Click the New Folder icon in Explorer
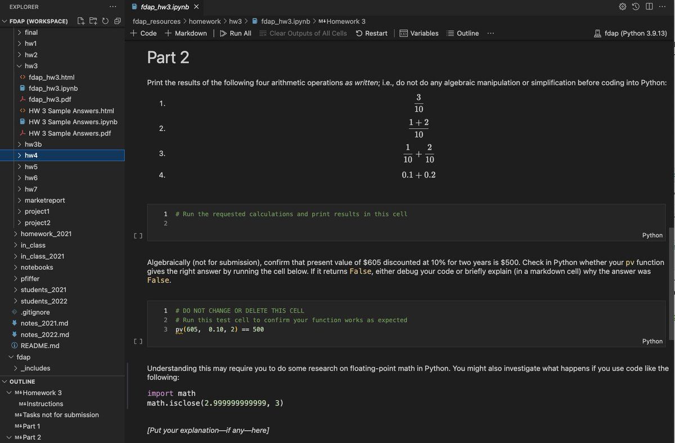Screen dimensions: 675x443 [93, 21]
